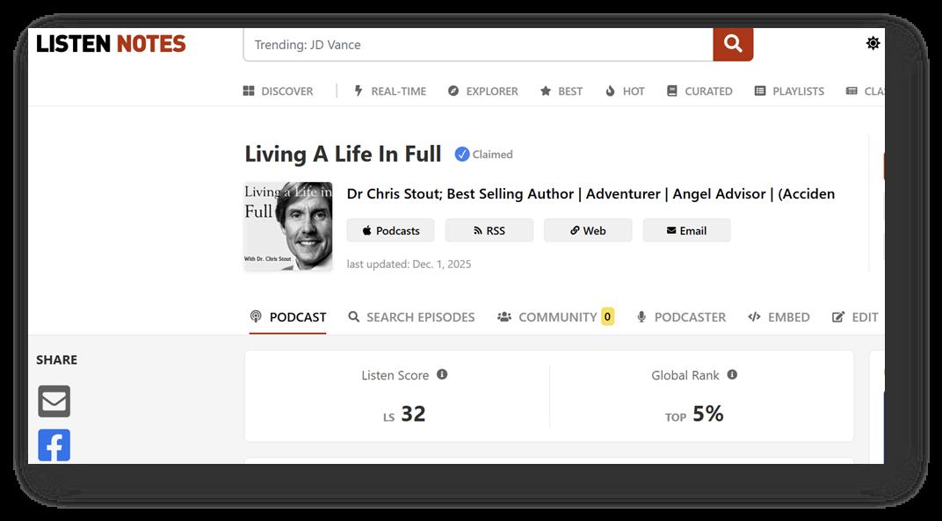Open the Real-Time menu item
942x521 pixels.
point(390,91)
